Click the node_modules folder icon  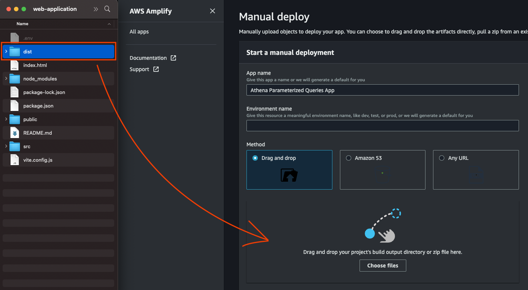14,79
